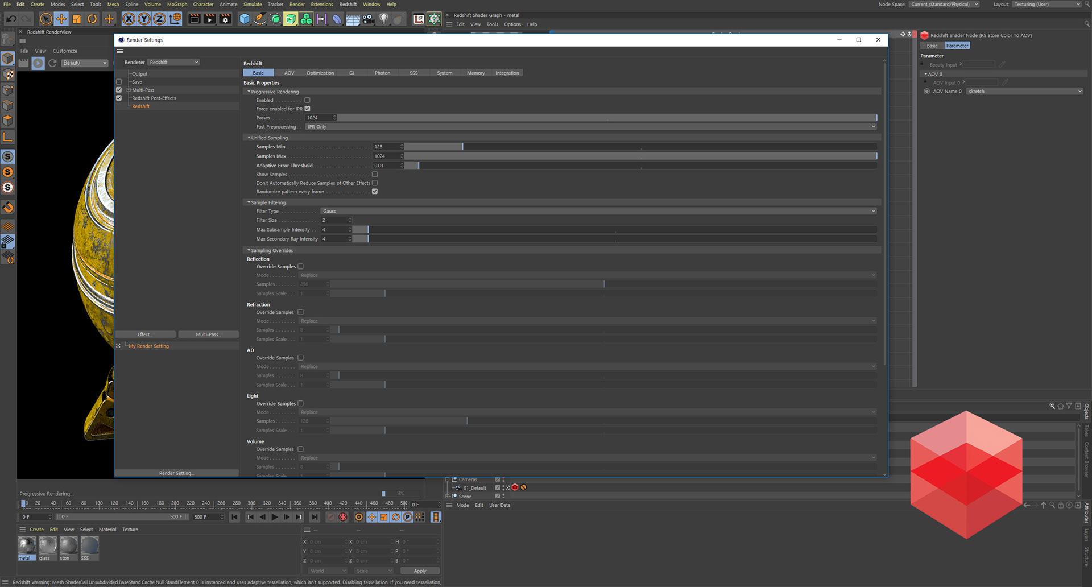The image size is (1092, 587).
Task: Switch to the GI tab
Action: tap(351, 73)
